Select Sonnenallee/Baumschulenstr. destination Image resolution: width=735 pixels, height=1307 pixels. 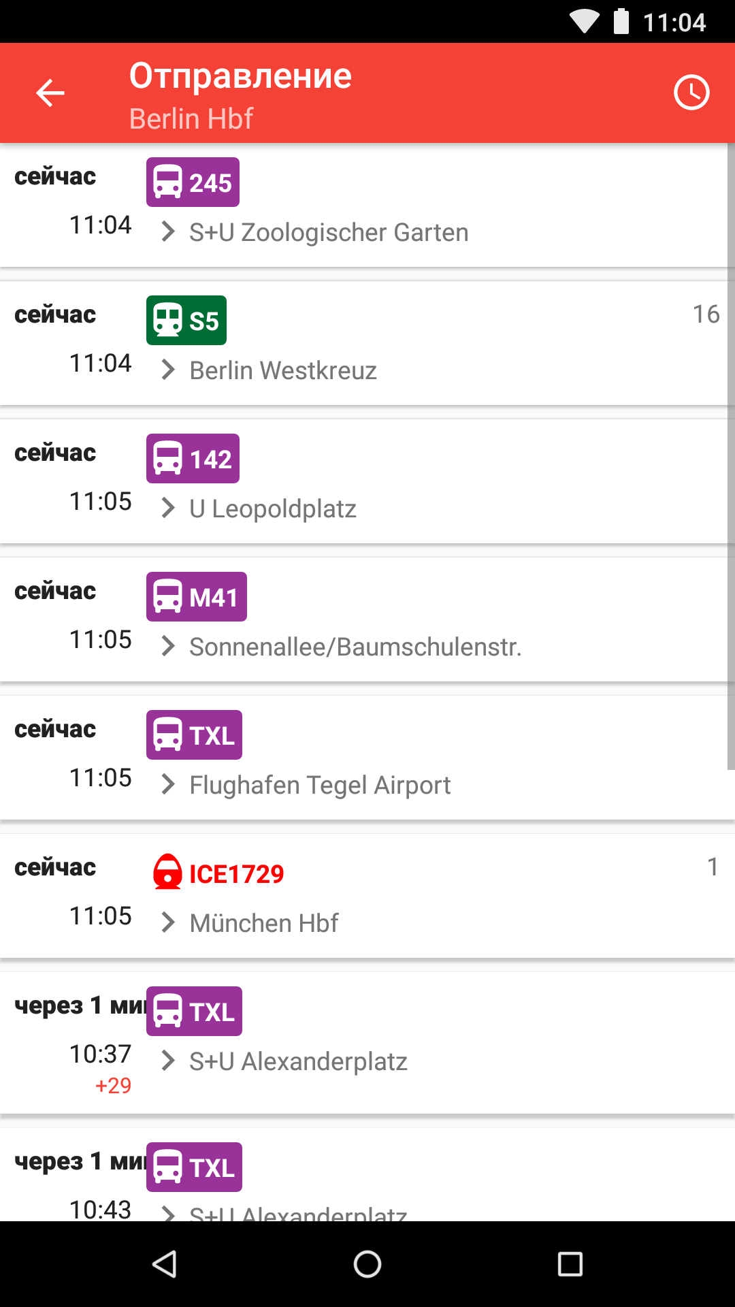[355, 647]
